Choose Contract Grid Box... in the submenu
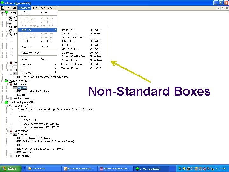 82,64
